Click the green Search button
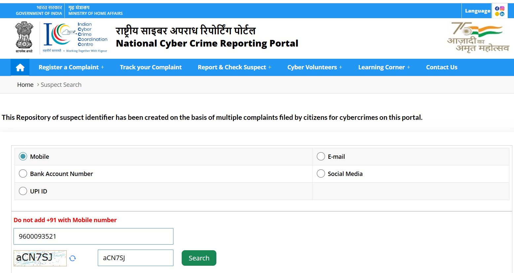This screenshot has width=514, height=273. (x=199, y=258)
